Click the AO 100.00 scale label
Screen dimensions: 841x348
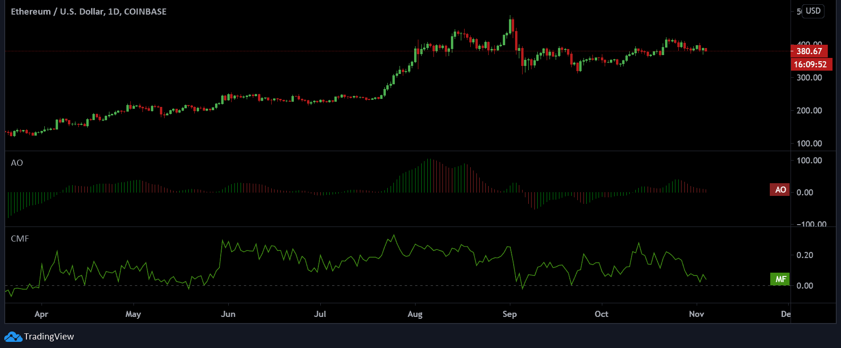[809, 161]
